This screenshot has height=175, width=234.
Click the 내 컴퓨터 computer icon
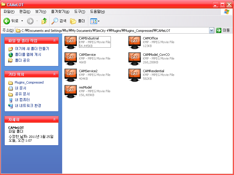click(11, 100)
